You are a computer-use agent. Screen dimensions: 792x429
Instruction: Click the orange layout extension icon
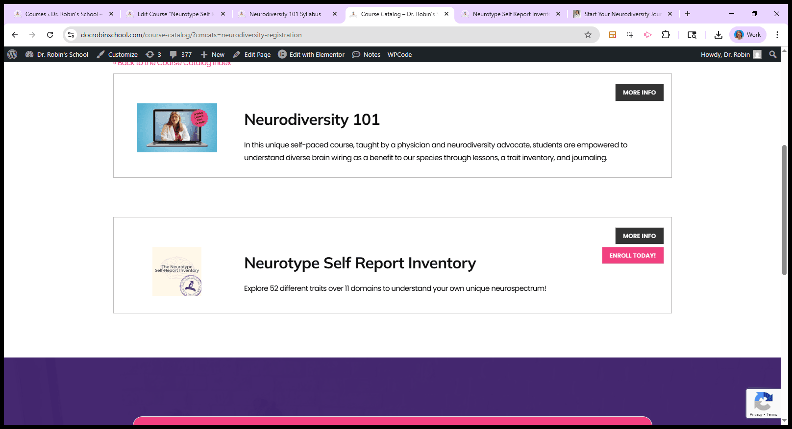tap(613, 35)
